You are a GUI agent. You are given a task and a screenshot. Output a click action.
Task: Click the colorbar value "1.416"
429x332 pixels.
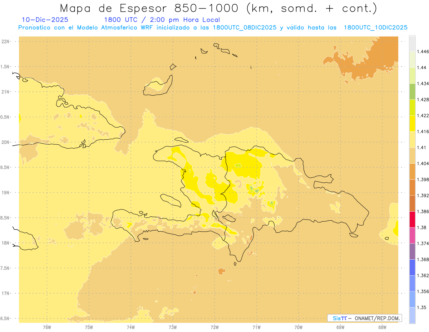(423, 131)
